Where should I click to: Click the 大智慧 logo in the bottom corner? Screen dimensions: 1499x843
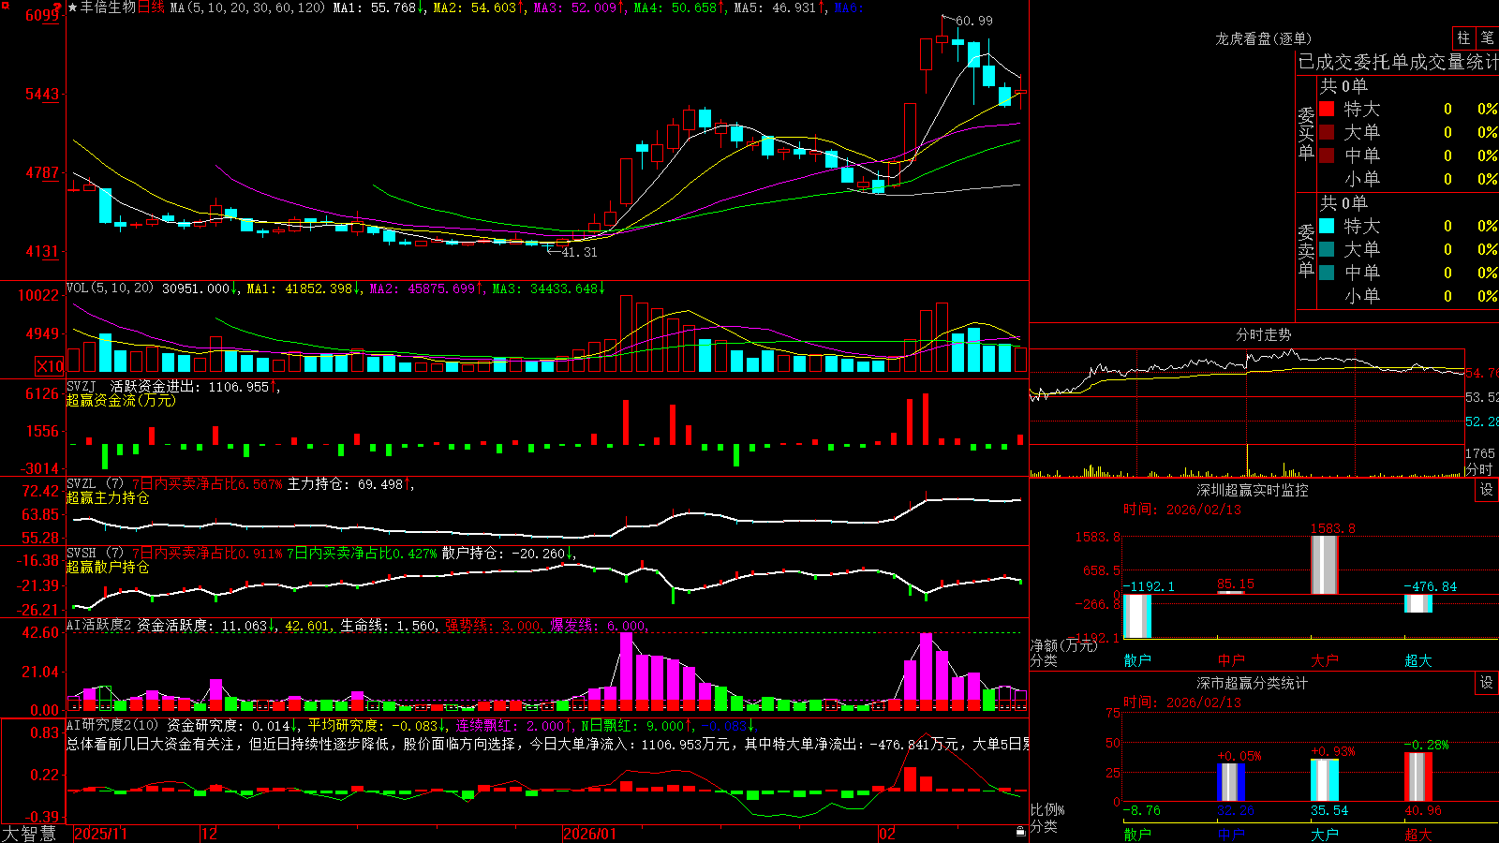29,833
